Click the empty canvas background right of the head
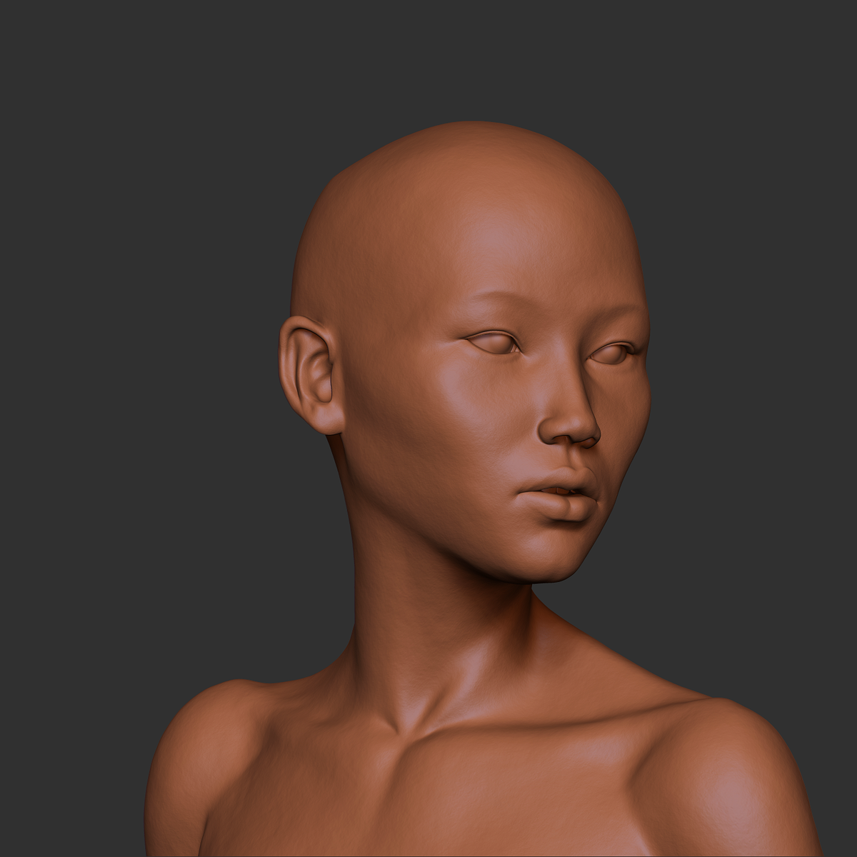857x857 pixels. pyautogui.click(x=750, y=286)
